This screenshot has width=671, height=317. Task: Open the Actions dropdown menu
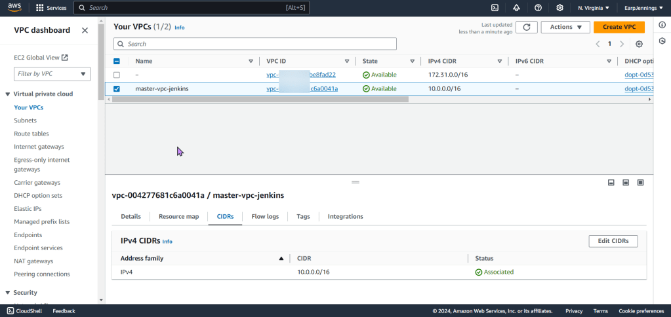click(565, 27)
